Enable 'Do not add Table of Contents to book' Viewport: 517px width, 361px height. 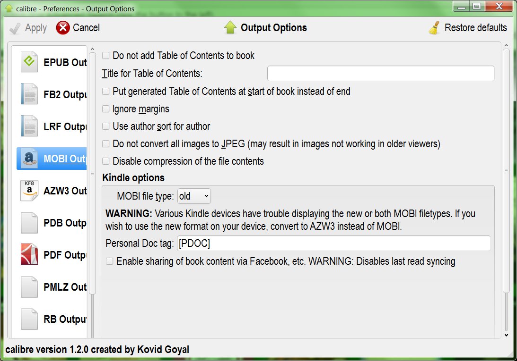105,55
